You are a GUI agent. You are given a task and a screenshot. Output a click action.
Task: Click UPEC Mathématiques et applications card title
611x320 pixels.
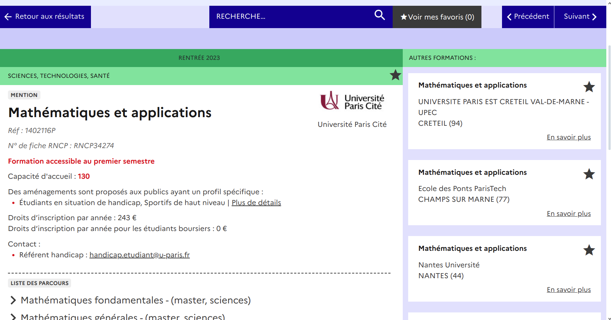pos(472,85)
